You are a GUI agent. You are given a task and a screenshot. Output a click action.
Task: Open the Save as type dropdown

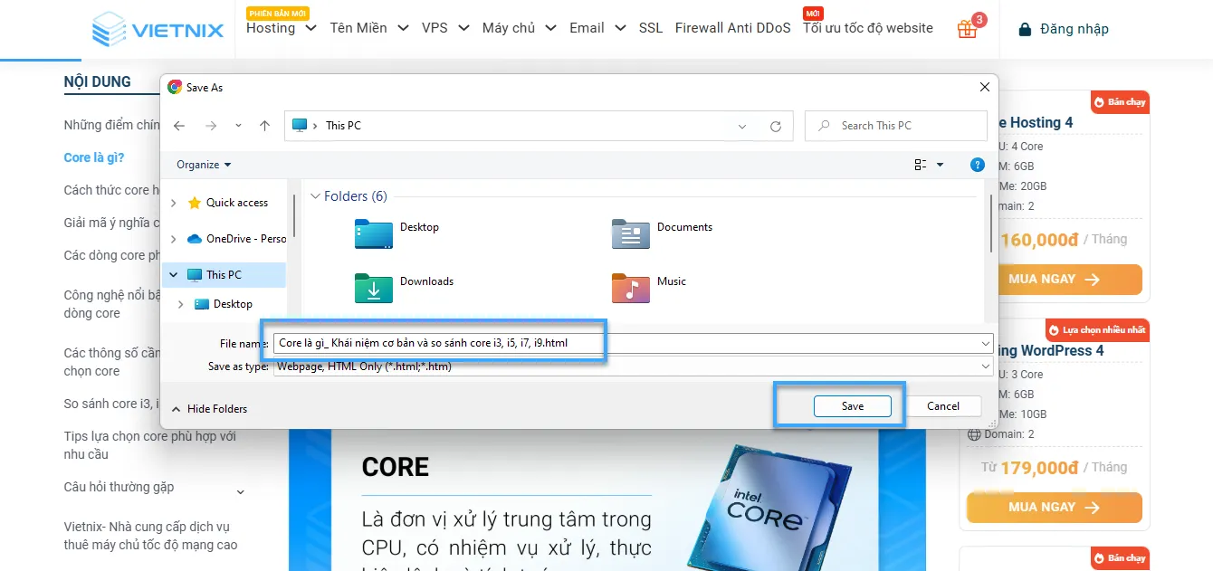[x=985, y=366]
